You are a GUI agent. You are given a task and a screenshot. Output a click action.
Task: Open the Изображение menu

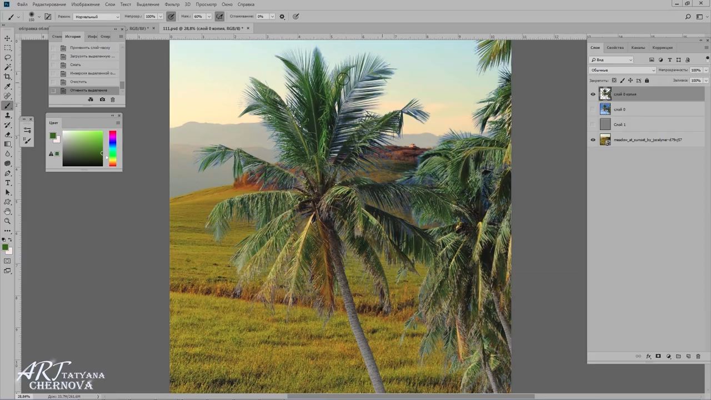click(x=86, y=4)
